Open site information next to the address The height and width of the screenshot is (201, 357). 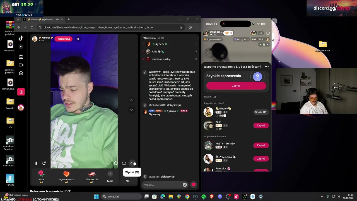tap(40, 27)
